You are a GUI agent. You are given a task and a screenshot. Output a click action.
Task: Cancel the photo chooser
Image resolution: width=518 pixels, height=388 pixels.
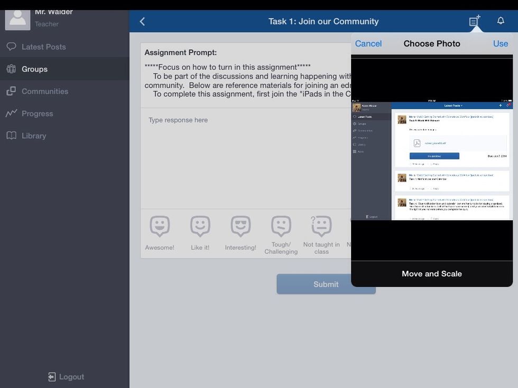pyautogui.click(x=368, y=44)
